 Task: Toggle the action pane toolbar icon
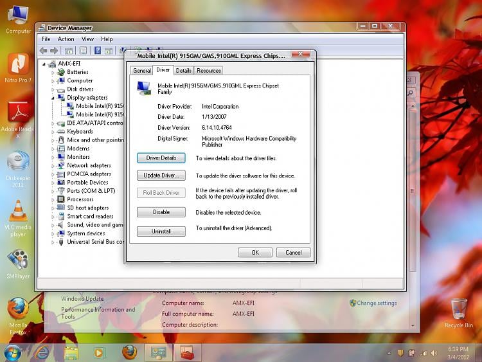(109, 51)
